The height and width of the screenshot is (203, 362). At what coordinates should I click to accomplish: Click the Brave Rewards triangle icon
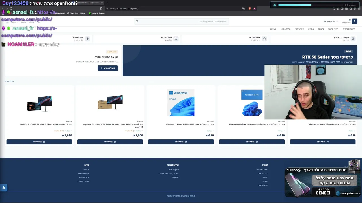click(254, 8)
